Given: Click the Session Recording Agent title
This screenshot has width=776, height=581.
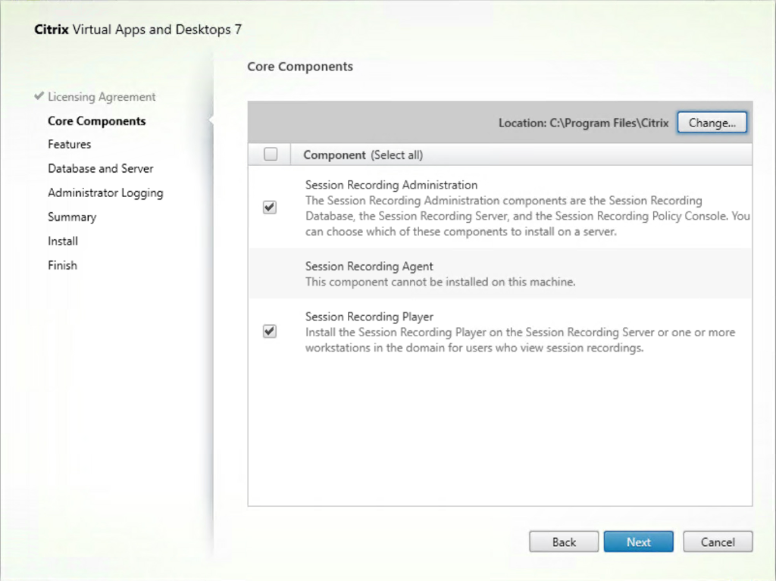Looking at the screenshot, I should pos(369,266).
